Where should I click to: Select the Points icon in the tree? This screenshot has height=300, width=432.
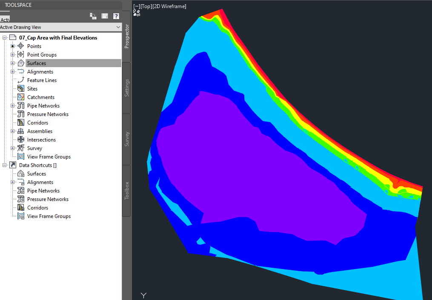pyautogui.click(x=21, y=46)
